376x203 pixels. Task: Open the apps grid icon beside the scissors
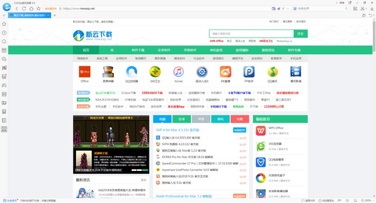pos(355,9)
